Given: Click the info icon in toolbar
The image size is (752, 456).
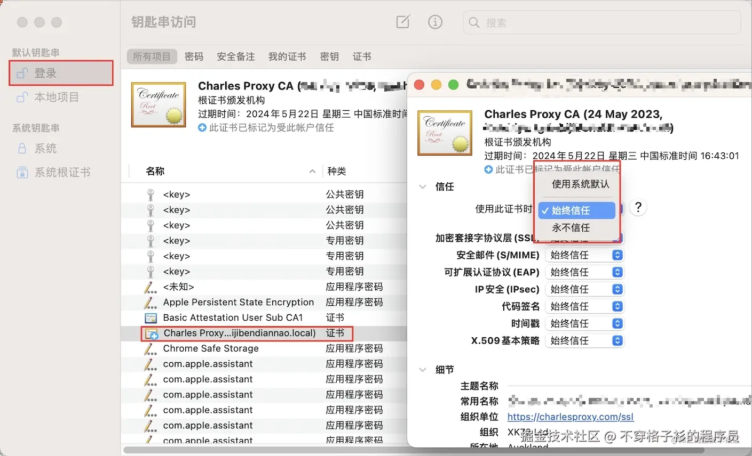Looking at the screenshot, I should pyautogui.click(x=436, y=22).
